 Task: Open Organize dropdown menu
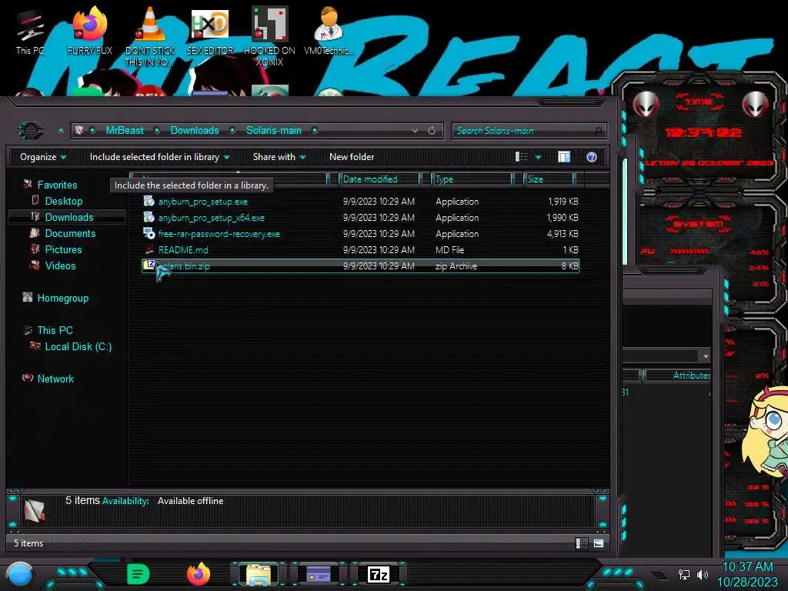point(43,157)
